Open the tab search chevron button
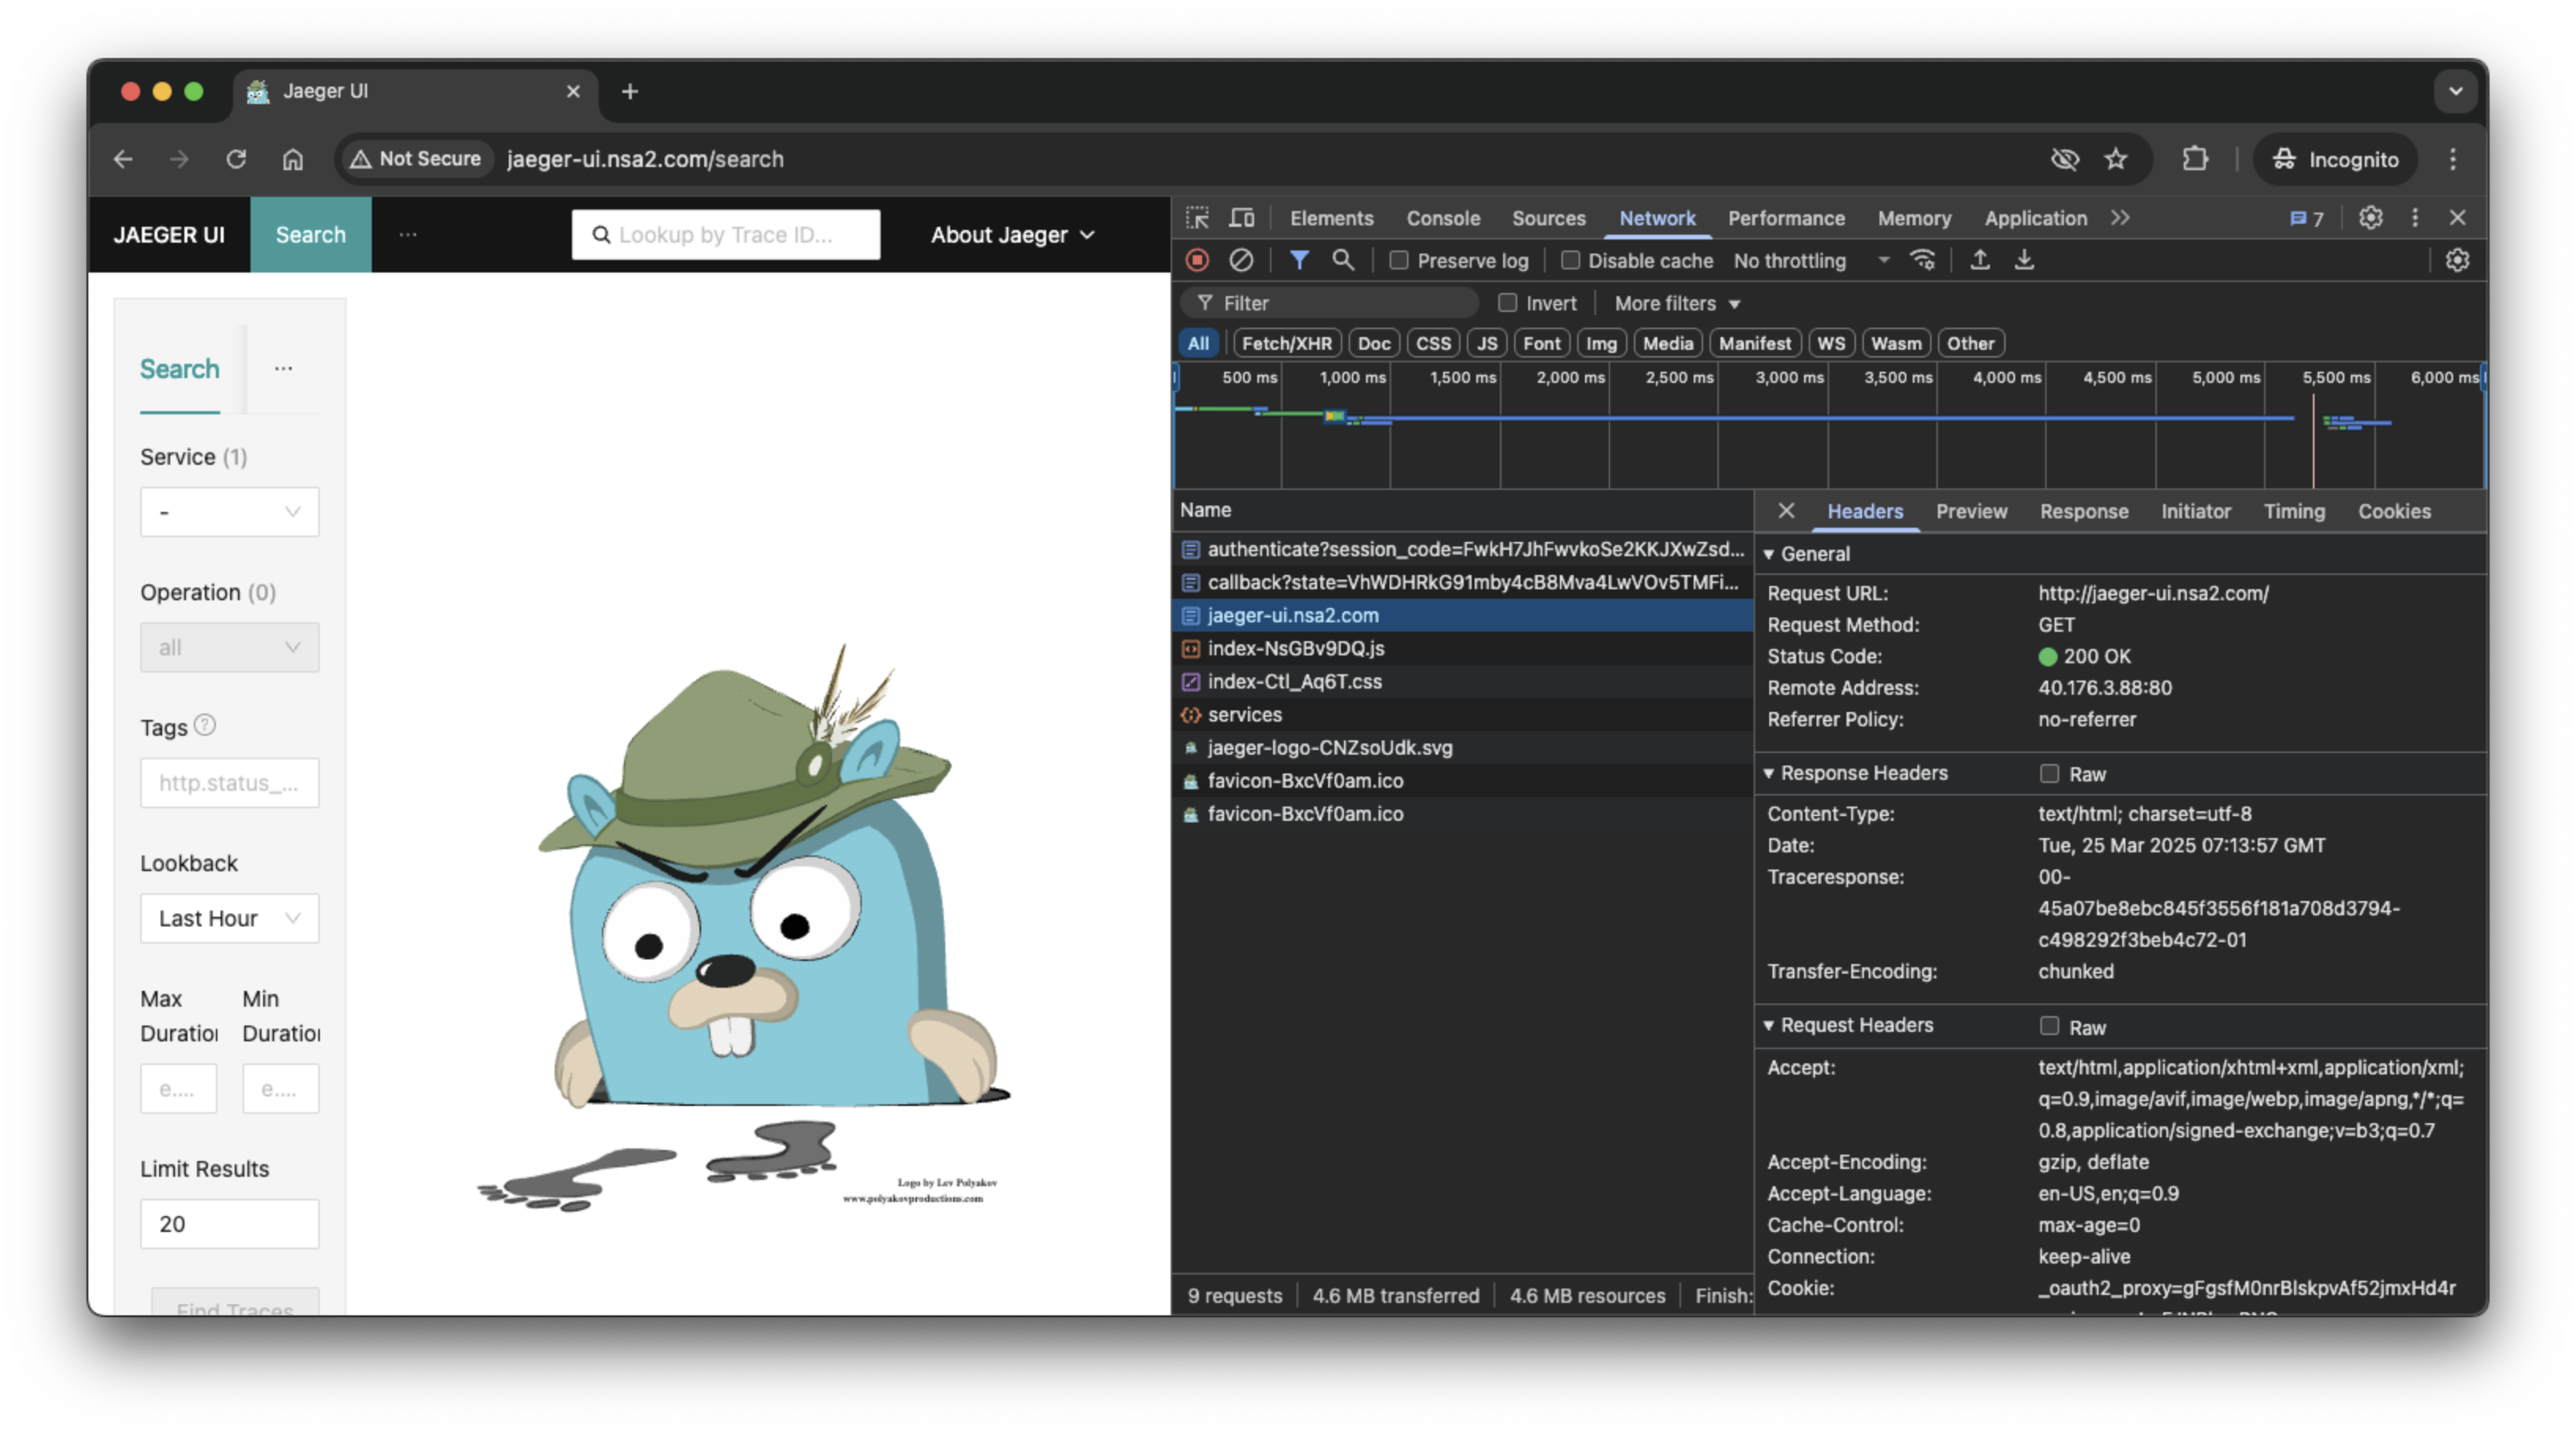 click(2455, 92)
